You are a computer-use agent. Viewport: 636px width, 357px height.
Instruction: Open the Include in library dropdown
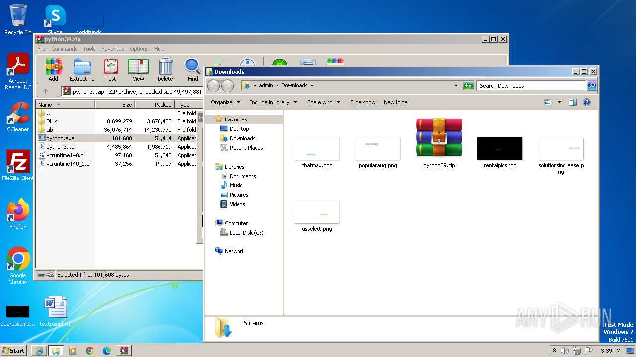coord(273,102)
